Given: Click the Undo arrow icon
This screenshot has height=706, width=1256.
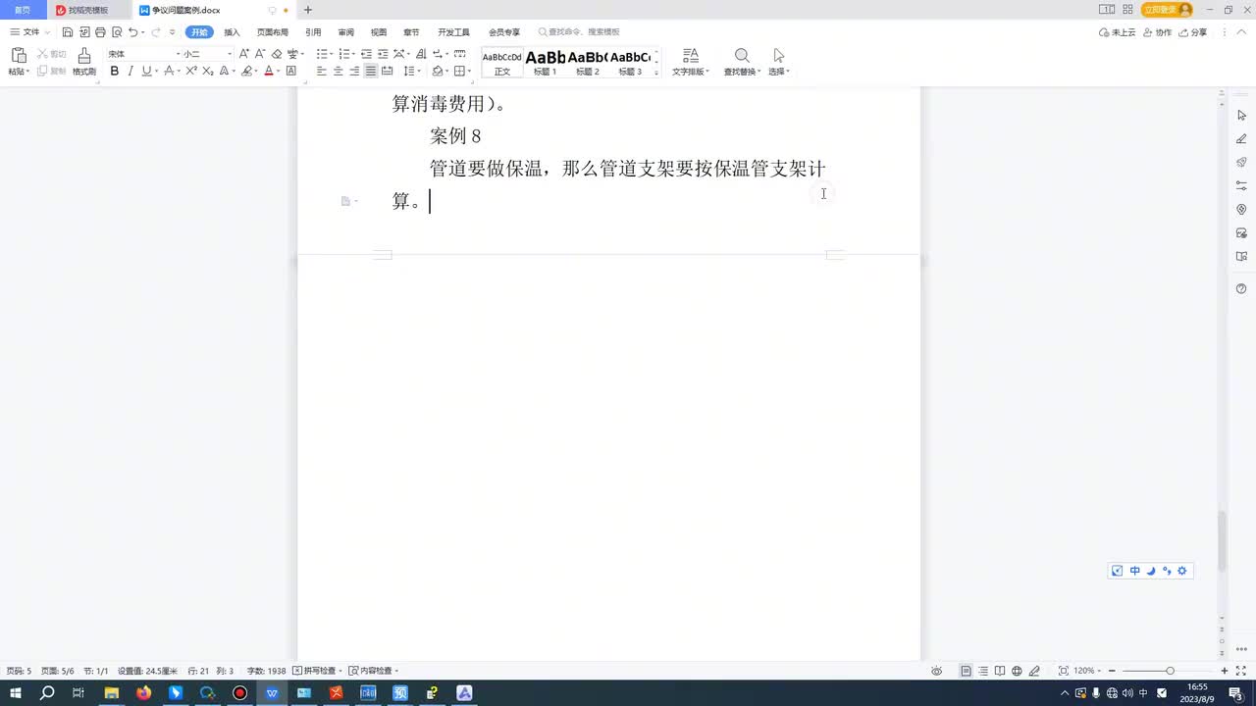Looking at the screenshot, I should click(132, 32).
